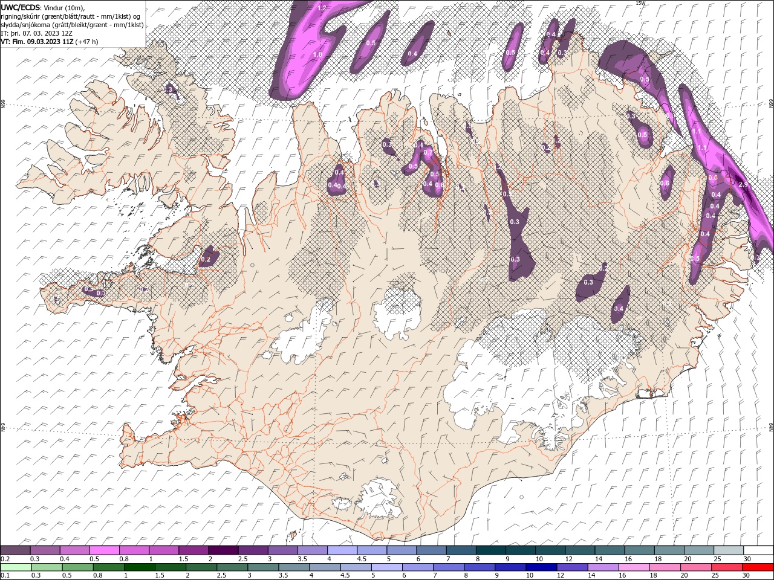Select the light grey 25–30 snow swatch
Image resolution: width=774 pixels, height=580 pixels.
728,550
